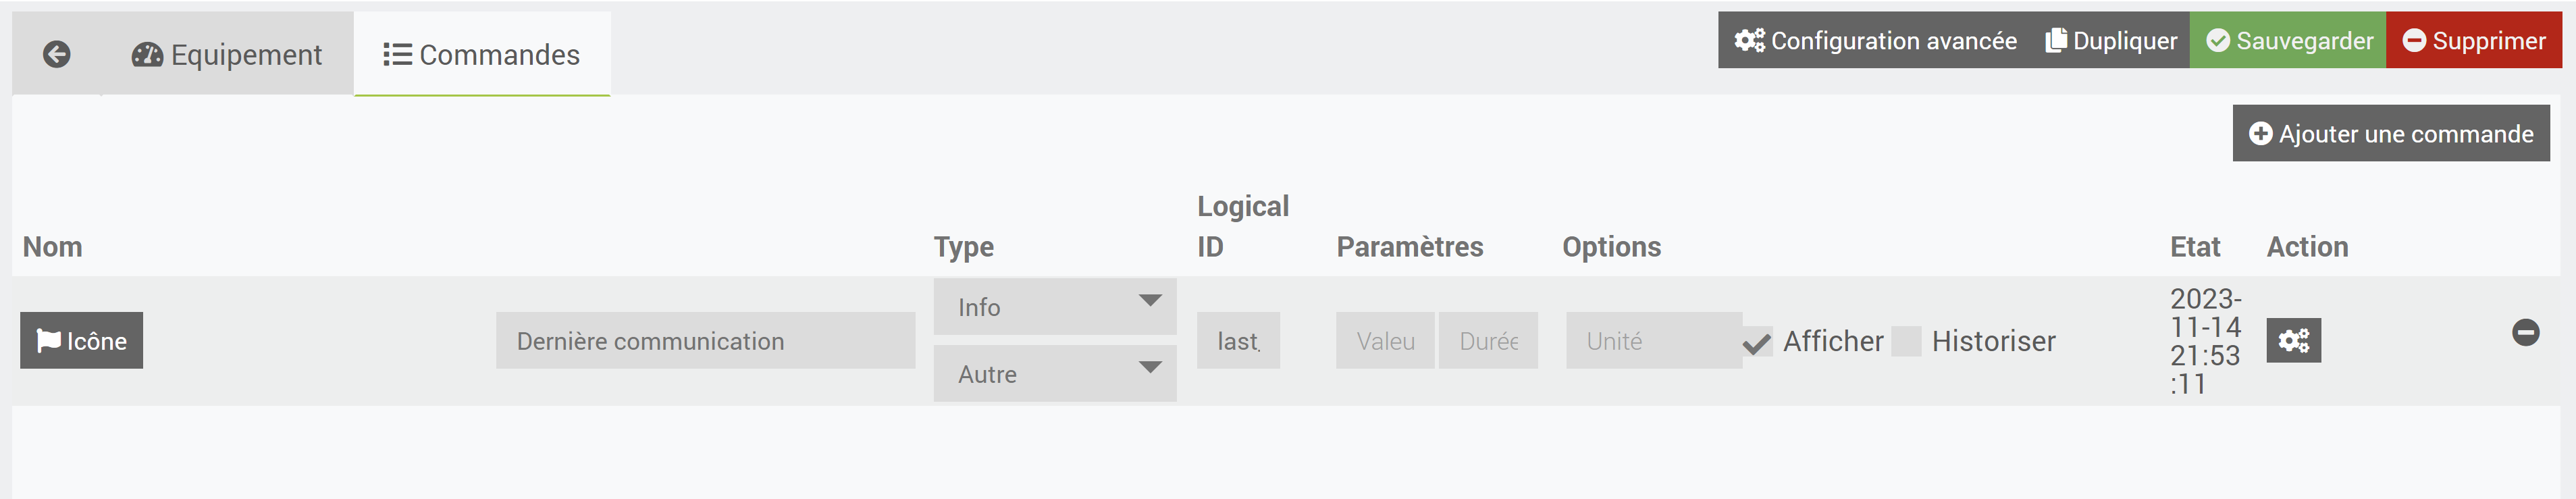2576x499 pixels.
Task: Click the back arrow icon
Action: pyautogui.click(x=57, y=54)
